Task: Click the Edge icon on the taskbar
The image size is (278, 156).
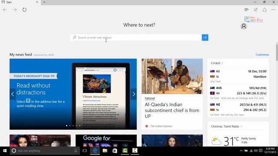Action: 95,151
